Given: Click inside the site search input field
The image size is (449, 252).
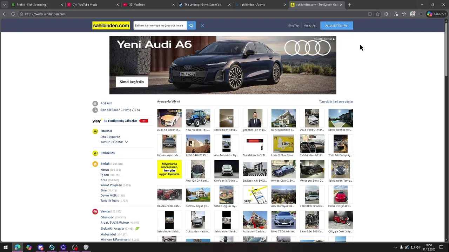Looking at the screenshot, I should tap(160, 26).
